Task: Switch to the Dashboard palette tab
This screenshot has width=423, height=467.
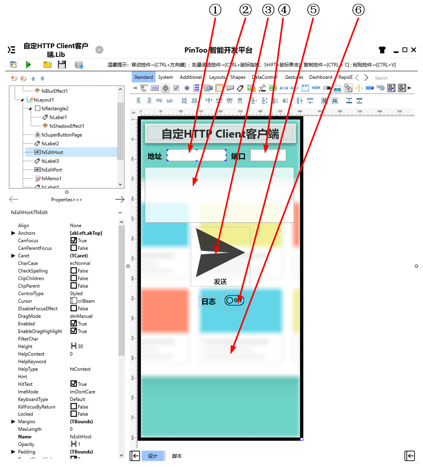Action: point(320,77)
